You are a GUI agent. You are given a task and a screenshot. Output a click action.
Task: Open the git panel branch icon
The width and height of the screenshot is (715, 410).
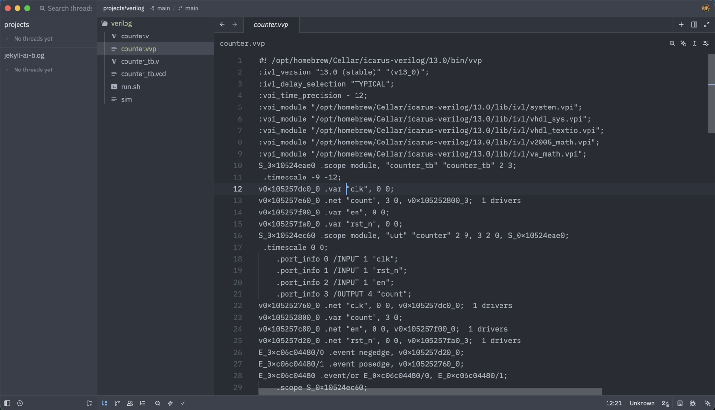tap(117, 403)
